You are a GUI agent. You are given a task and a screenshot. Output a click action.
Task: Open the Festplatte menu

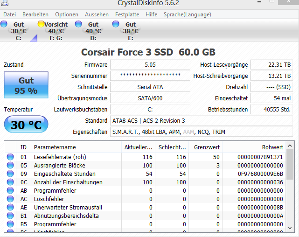point(127,14)
